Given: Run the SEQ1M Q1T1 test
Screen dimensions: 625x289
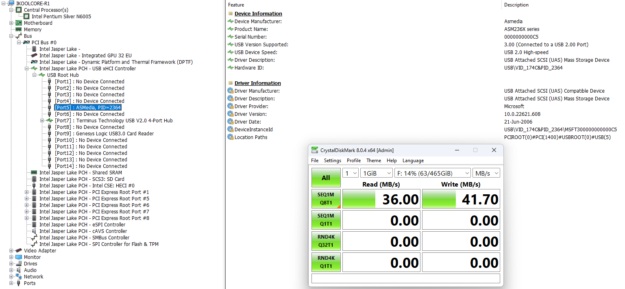Looking at the screenshot, I should pyautogui.click(x=326, y=220).
